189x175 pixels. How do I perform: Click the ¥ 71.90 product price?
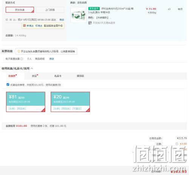click(x=151, y=9)
